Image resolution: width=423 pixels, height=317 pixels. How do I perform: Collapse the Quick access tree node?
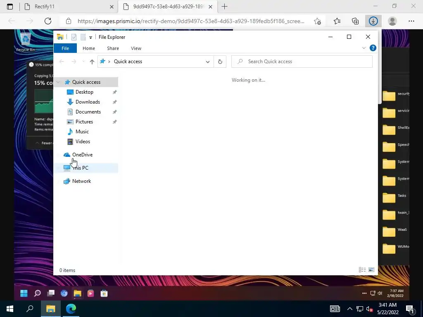(58, 82)
